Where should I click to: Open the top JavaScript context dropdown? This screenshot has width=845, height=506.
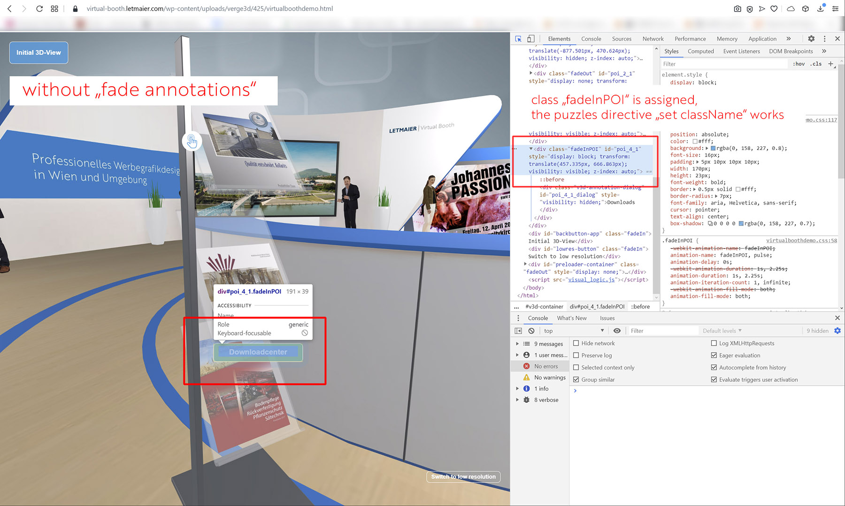tap(574, 331)
